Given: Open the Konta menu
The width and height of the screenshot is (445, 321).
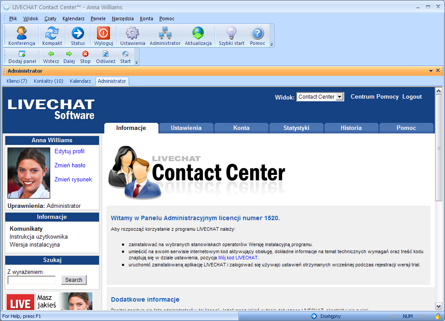Looking at the screenshot, I should coord(147,19).
